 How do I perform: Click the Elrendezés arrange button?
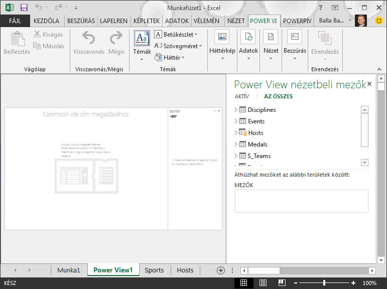pyautogui.click(x=325, y=45)
